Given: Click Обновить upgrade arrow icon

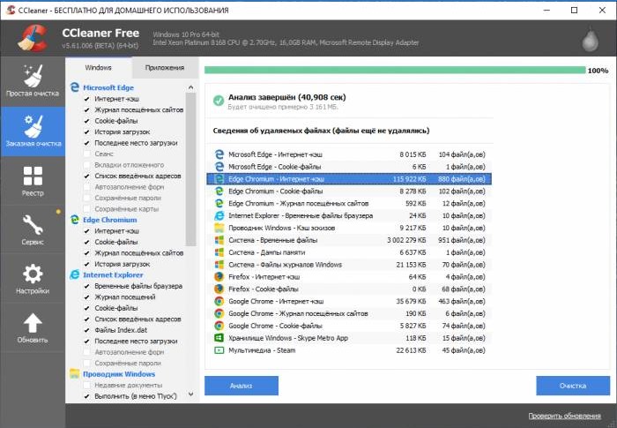Looking at the screenshot, I should 33,323.
